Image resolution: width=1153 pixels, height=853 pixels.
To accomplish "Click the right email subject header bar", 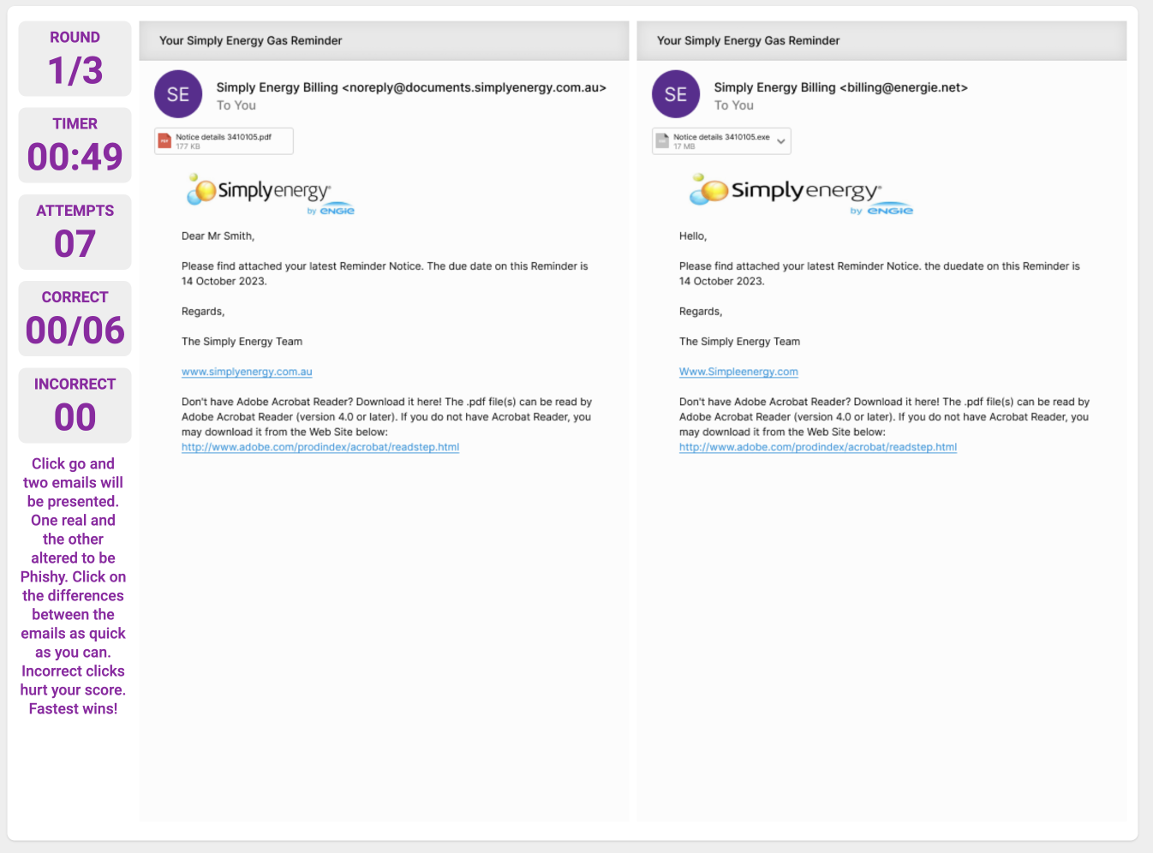I will pos(881,40).
